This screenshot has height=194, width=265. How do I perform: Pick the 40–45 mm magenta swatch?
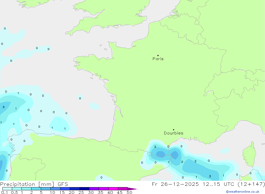pos(113,189)
